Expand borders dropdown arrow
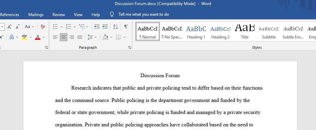 [x=124, y=37]
